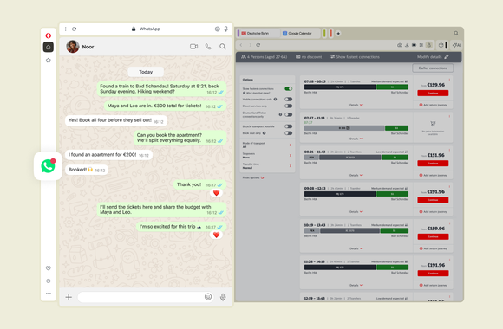Image resolution: width=503 pixels, height=329 pixels.
Task: Click the heart reaction under 'I'm so excited'
Action: [x=216, y=235]
